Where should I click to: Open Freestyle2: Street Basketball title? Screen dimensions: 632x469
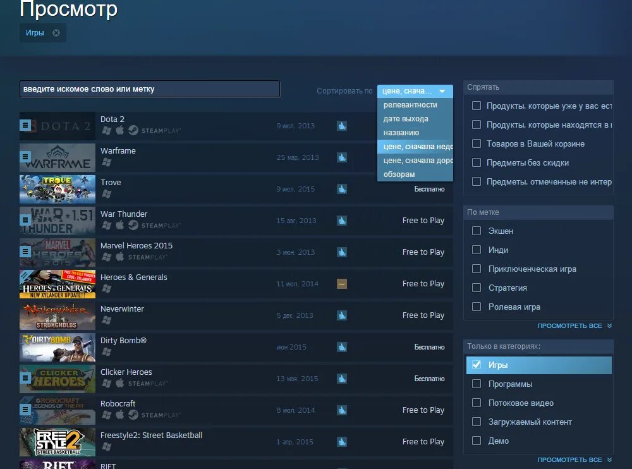[151, 435]
